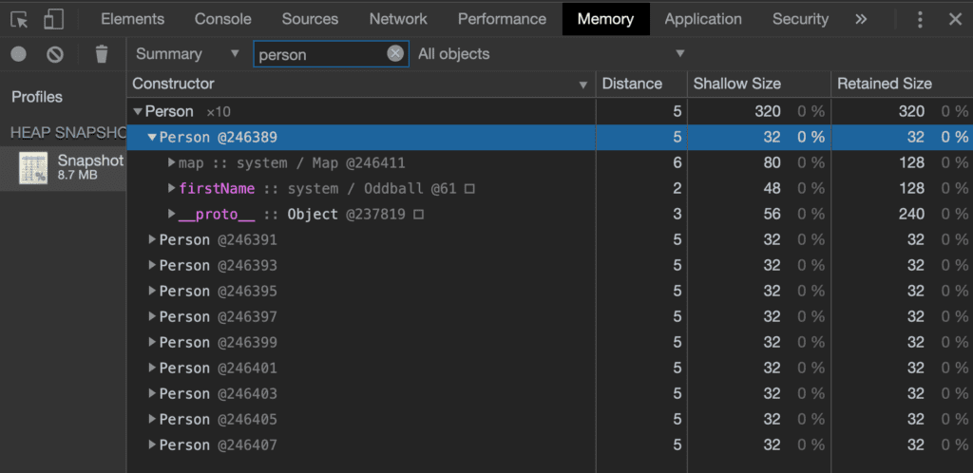Switch to the Network tab
The image size is (973, 473).
click(x=398, y=19)
